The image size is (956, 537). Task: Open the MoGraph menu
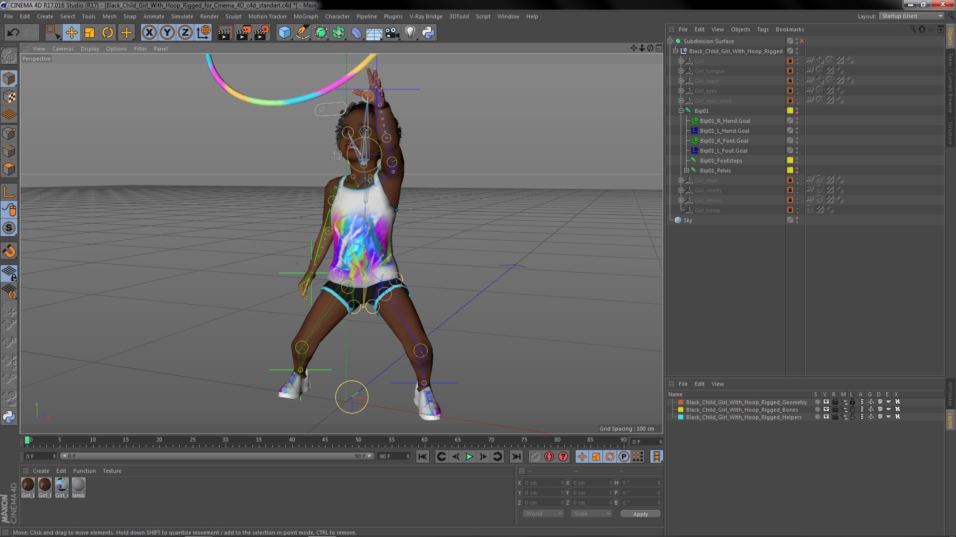tap(306, 16)
